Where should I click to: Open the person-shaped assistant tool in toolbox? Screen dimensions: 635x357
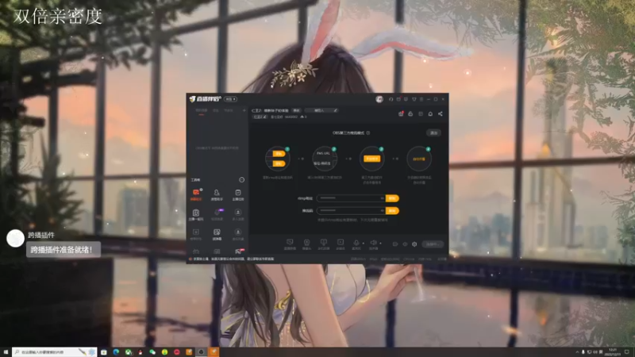pyautogui.click(x=217, y=194)
